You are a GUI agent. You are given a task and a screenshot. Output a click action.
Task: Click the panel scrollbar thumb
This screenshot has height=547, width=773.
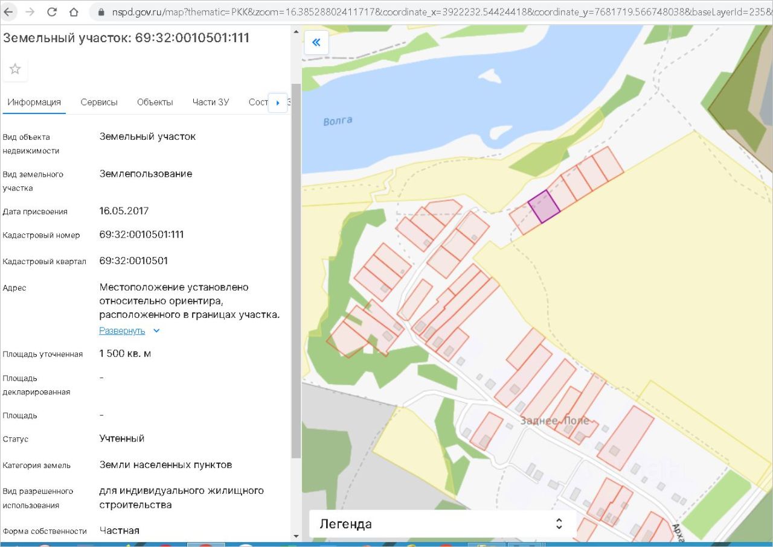(296, 270)
